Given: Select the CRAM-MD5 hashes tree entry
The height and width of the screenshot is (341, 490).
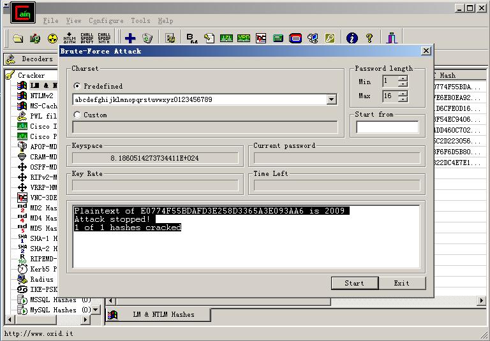Looking at the screenshot, I should click(x=43, y=157).
